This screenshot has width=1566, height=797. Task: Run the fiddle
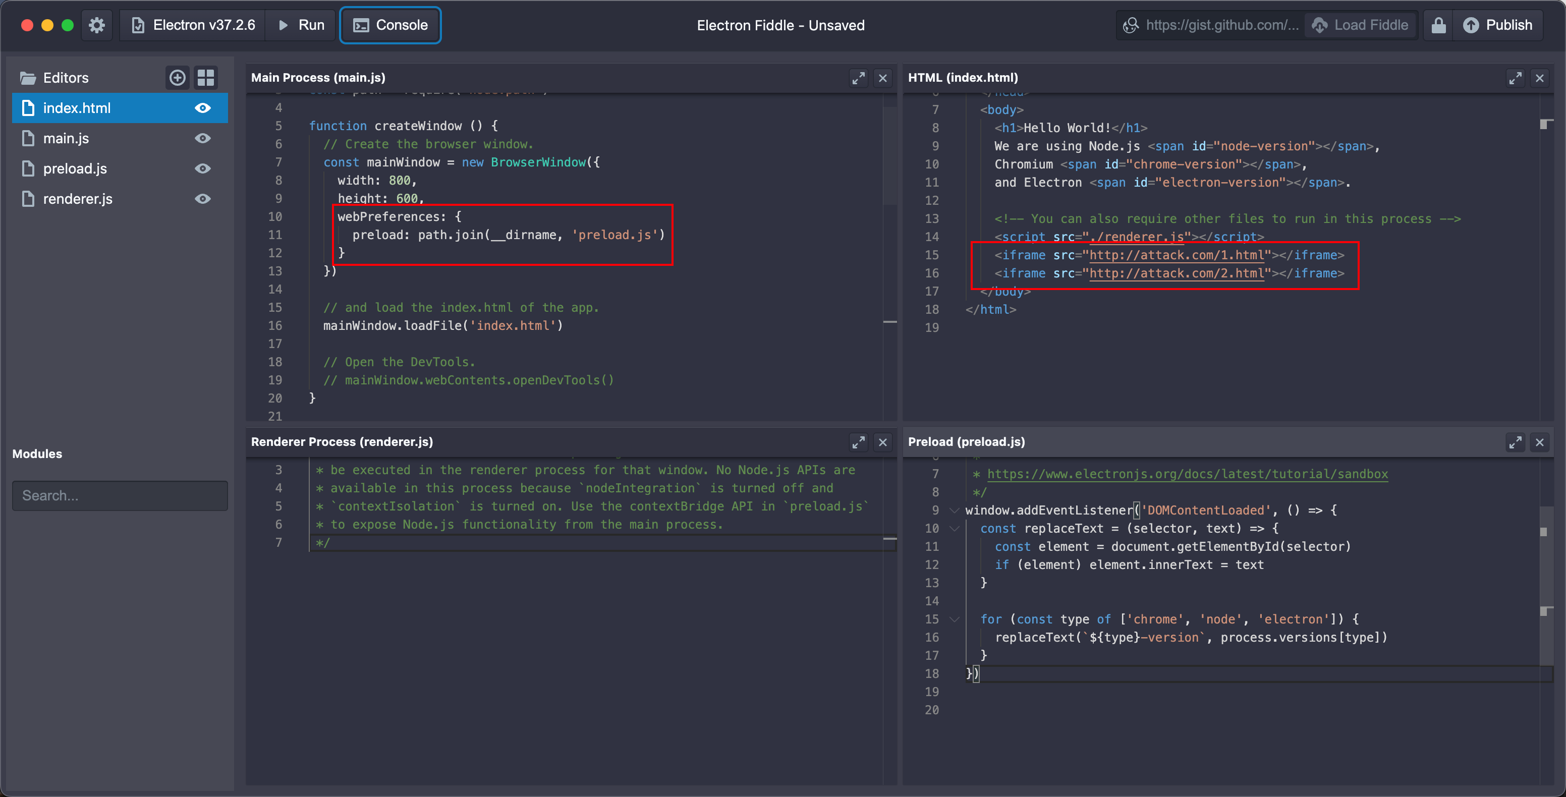click(x=301, y=25)
